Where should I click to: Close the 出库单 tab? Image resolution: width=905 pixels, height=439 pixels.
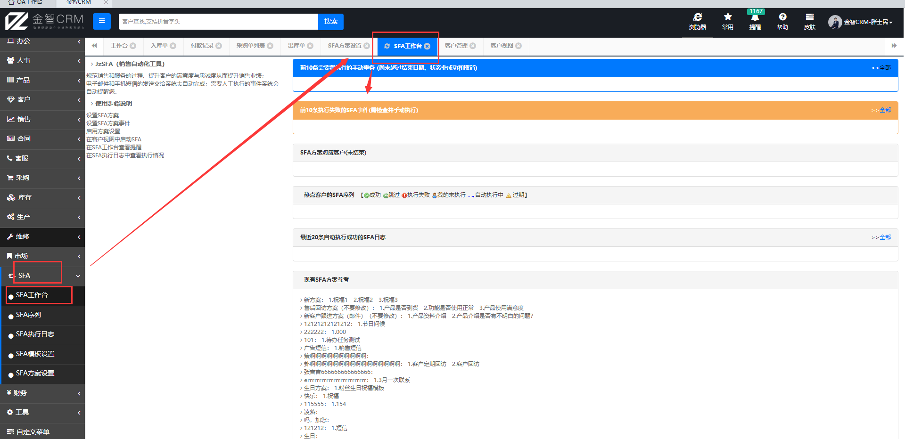(x=310, y=46)
